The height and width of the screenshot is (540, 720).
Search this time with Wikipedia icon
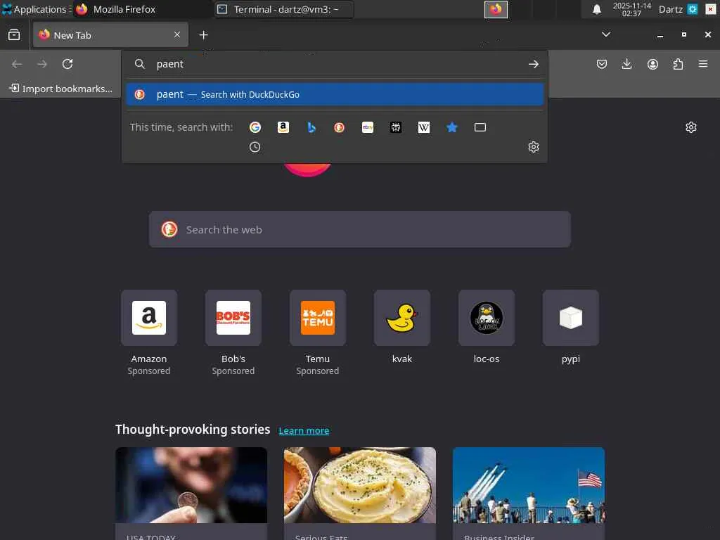[x=424, y=127]
